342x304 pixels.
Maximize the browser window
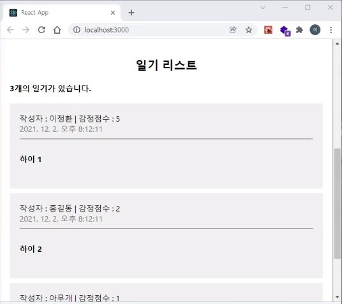coord(308,8)
